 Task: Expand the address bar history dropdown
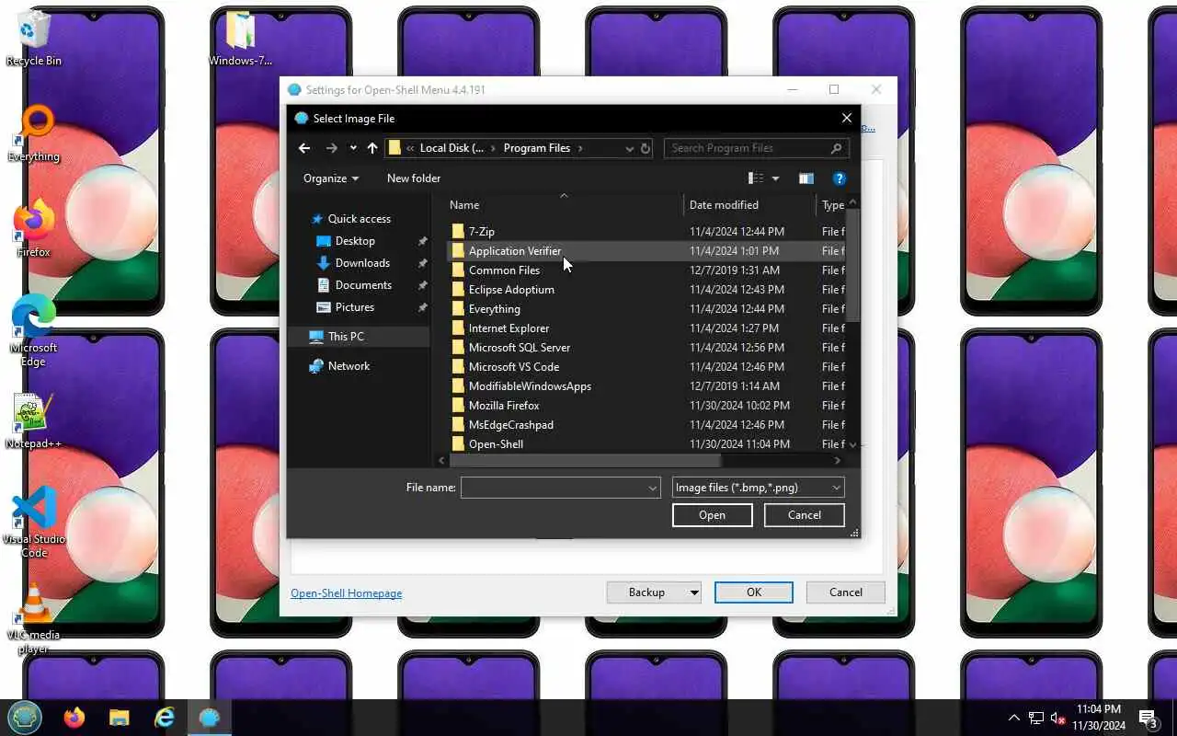point(629,148)
